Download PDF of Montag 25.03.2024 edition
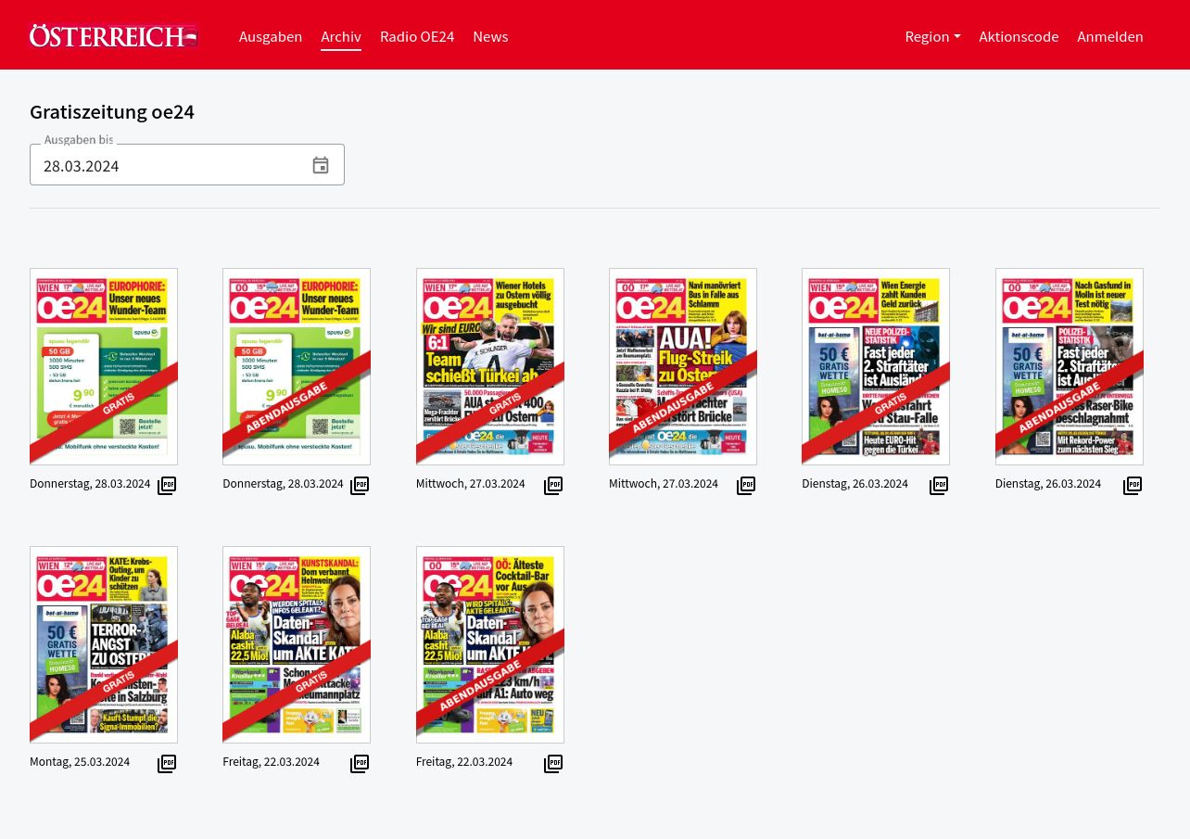 pos(167,763)
